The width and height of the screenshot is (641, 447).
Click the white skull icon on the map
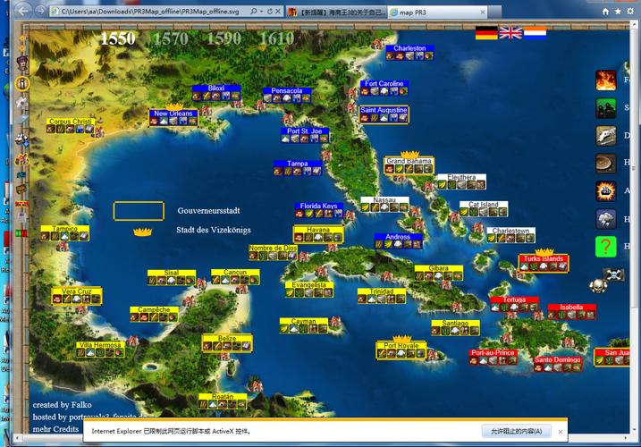[x=598, y=285]
